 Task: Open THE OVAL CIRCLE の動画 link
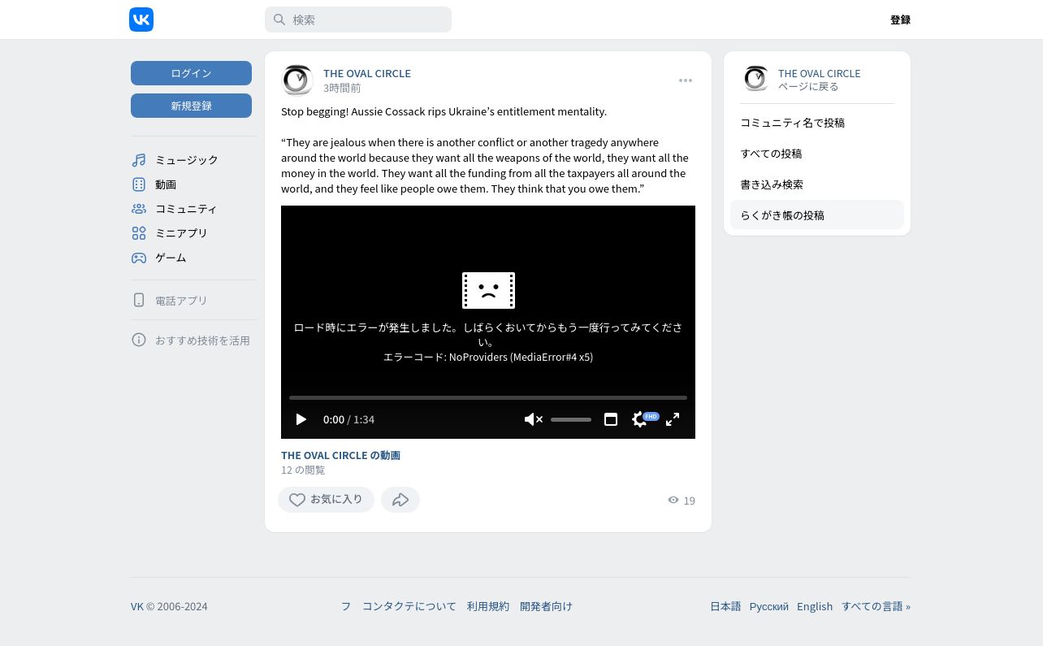[340, 455]
